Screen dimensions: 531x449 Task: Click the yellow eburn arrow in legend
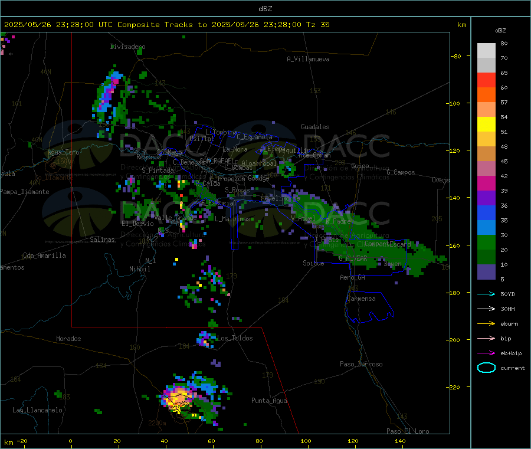tap(486, 324)
